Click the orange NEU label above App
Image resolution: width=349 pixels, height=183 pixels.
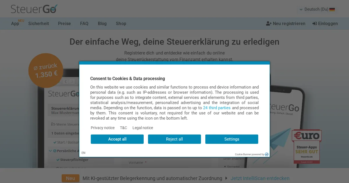tap(21, 21)
